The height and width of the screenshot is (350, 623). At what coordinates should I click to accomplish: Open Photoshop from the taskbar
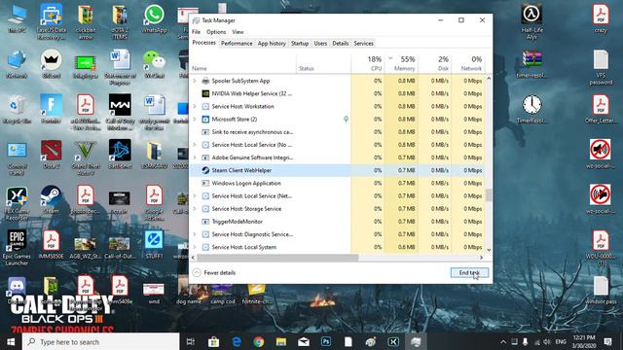[326, 341]
